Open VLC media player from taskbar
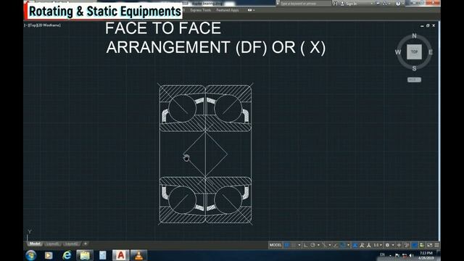Viewport: 464px width, 261px height. [x=138, y=255]
